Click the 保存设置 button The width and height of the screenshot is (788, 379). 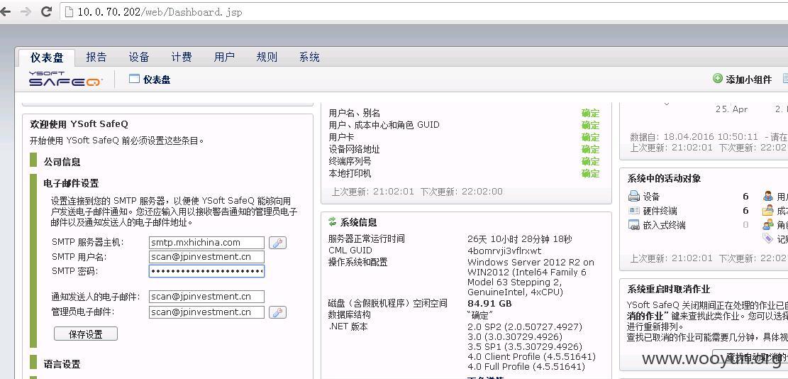(86, 334)
